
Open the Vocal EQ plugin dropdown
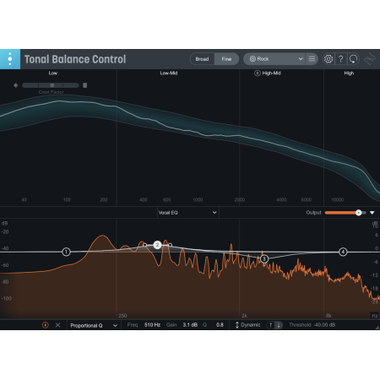[187, 213]
